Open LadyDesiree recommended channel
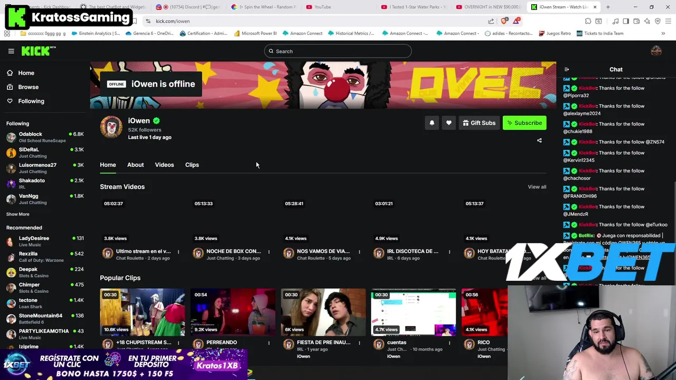676x380 pixels. [45, 241]
